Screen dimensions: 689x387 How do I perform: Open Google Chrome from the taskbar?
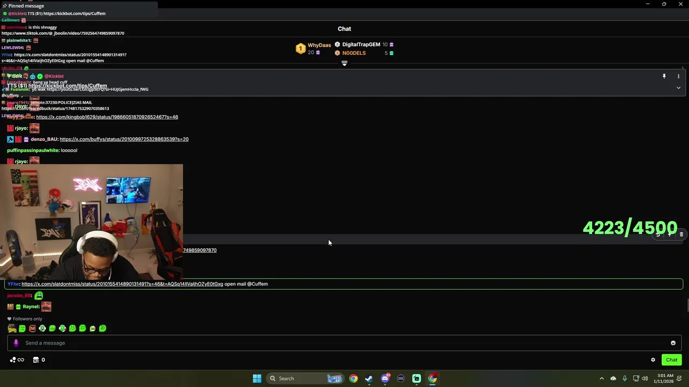(353, 378)
